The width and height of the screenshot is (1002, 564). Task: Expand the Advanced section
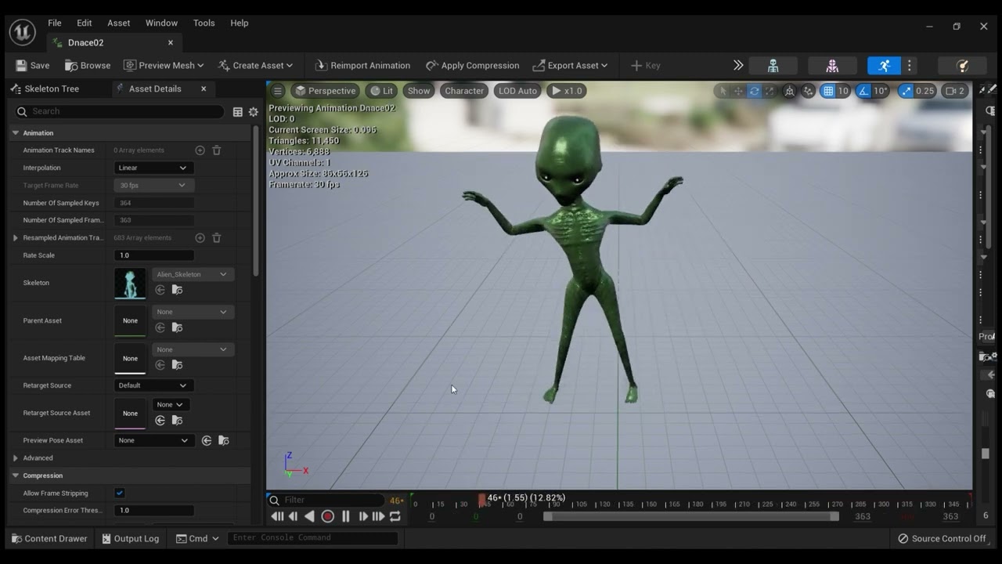pos(15,457)
